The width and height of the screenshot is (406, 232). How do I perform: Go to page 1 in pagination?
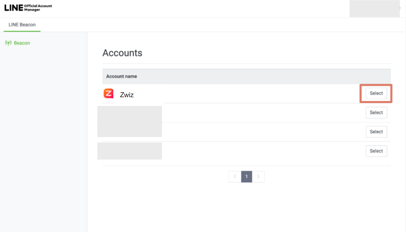(x=246, y=176)
